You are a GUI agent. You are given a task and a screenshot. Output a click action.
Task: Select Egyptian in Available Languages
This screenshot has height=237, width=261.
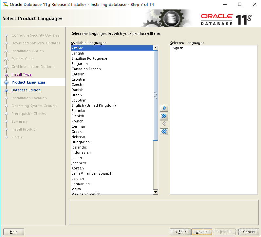tap(112, 100)
